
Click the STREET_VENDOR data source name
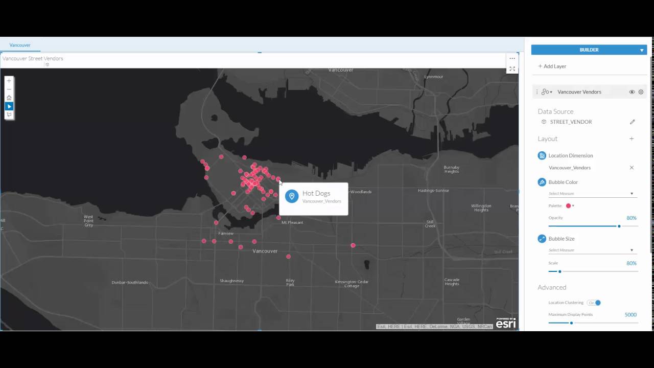[x=571, y=122]
